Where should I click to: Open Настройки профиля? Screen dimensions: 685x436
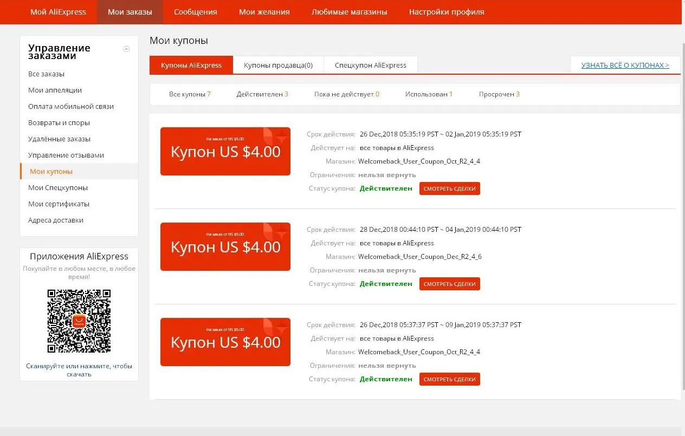pos(447,12)
